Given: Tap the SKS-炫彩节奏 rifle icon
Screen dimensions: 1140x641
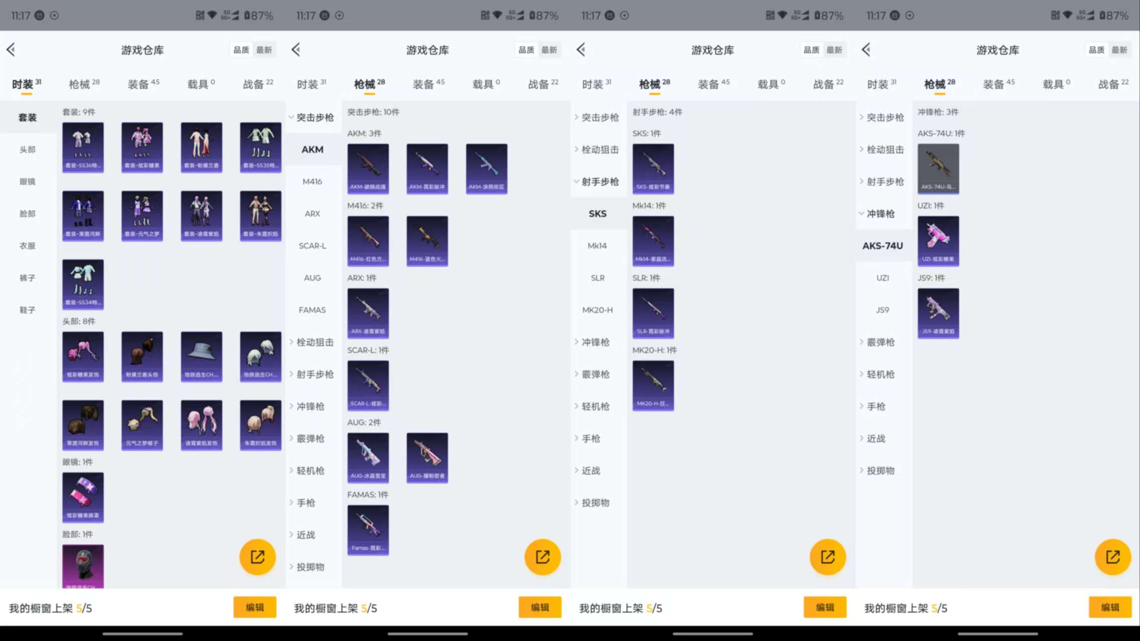Looking at the screenshot, I should pos(653,169).
